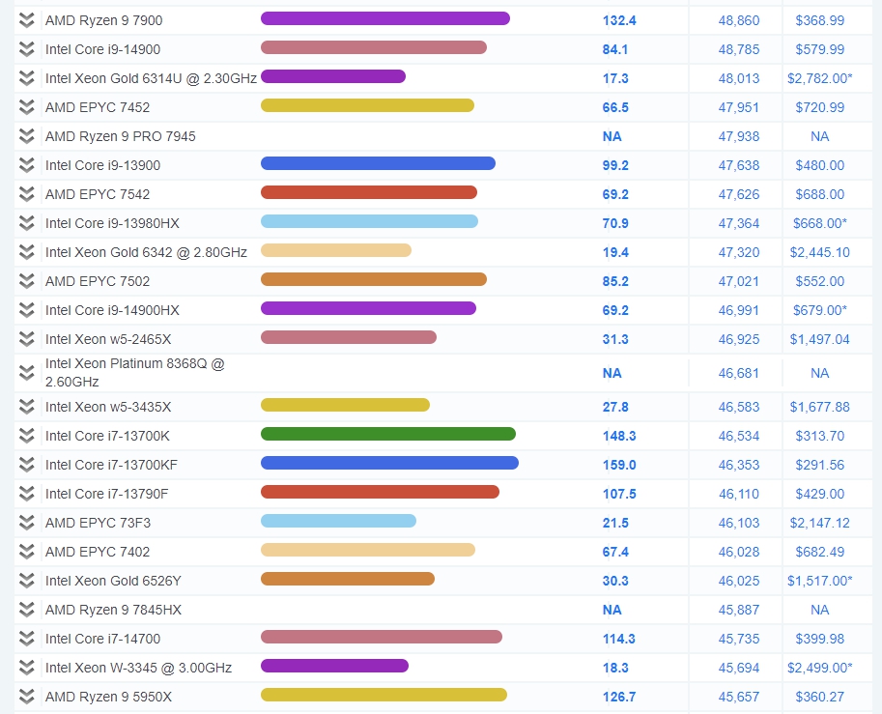Image resolution: width=882 pixels, height=714 pixels.
Task: Click price $1,497.04
Action: [x=819, y=339]
